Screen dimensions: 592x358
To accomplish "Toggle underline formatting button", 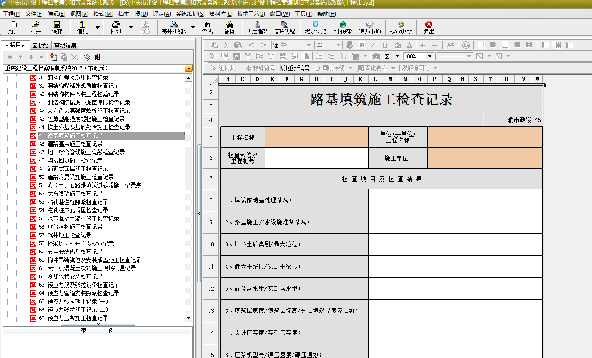I will [x=385, y=45].
